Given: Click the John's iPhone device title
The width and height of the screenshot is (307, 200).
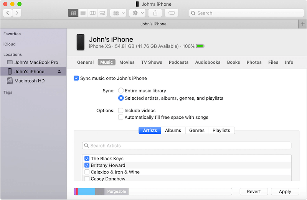Looking at the screenshot, I should click(x=111, y=39).
